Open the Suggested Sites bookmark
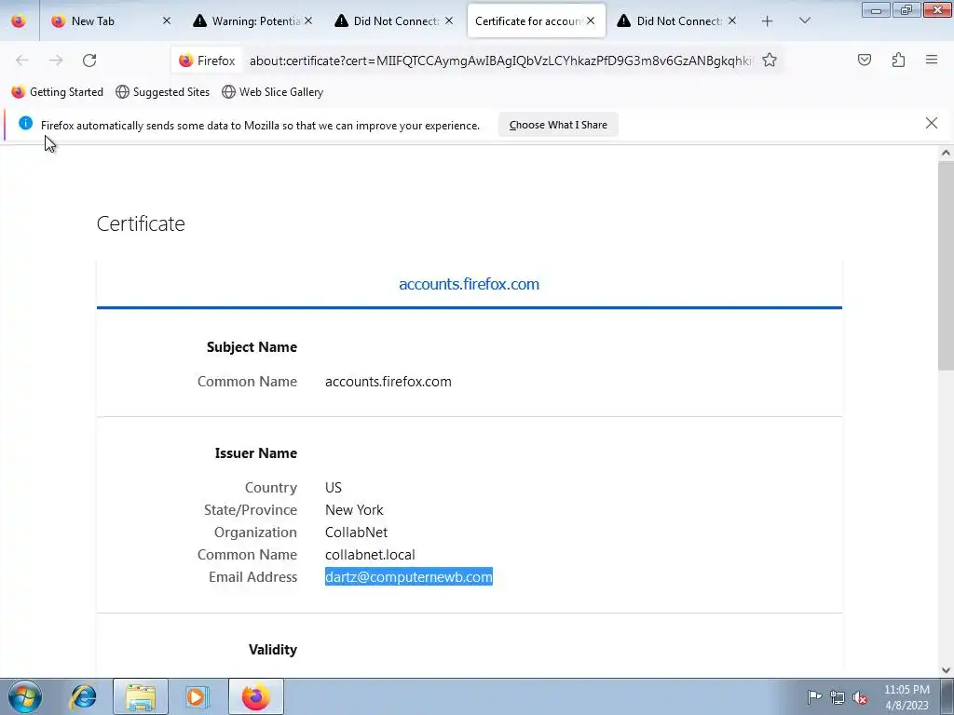The image size is (954, 715). [x=162, y=92]
